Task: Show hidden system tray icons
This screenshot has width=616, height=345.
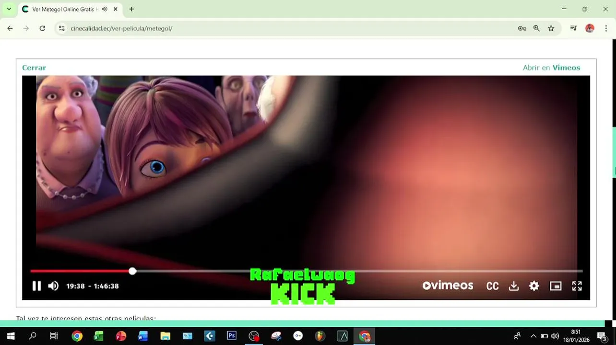Action: coord(533,336)
